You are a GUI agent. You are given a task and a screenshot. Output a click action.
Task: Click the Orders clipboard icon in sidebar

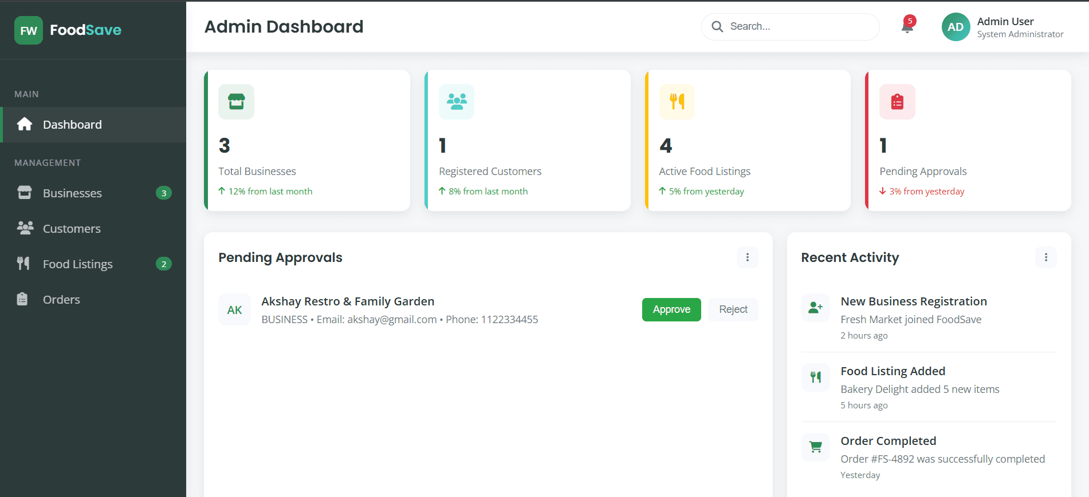click(22, 299)
